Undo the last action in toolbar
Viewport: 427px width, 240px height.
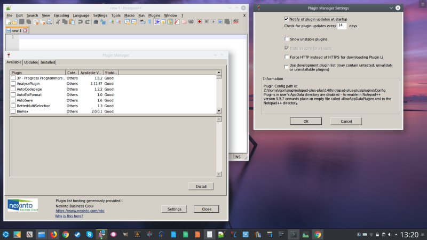point(81,22)
